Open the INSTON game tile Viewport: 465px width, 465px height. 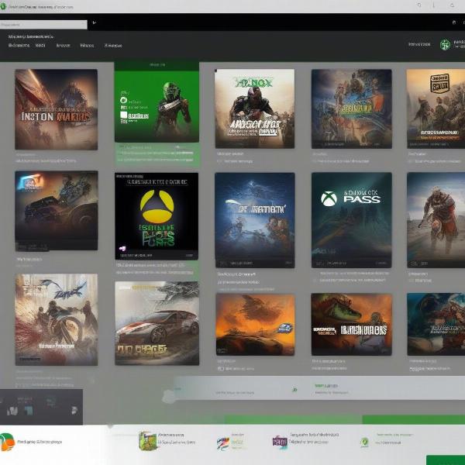(56, 109)
